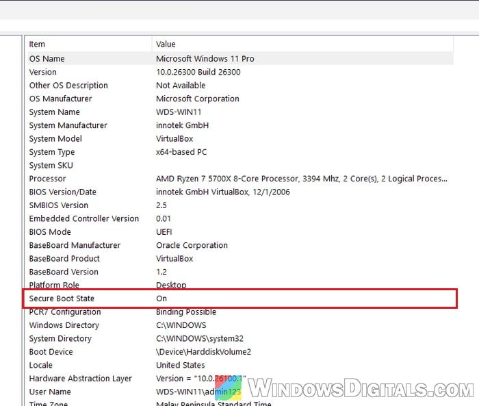Click the Binding Possible value

tap(186, 312)
